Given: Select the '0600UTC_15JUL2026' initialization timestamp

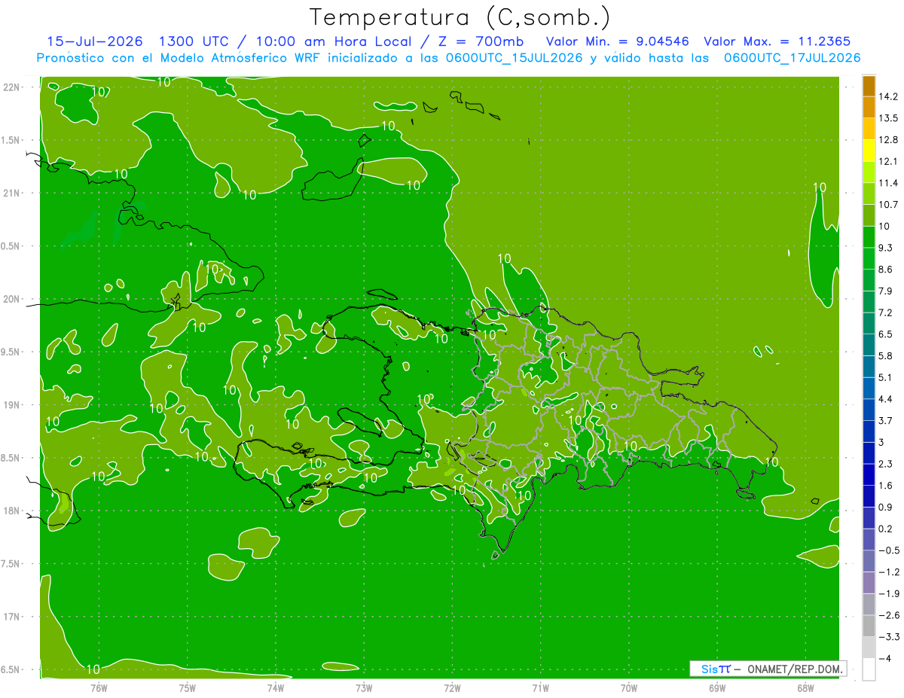Looking at the screenshot, I should coord(514,58).
